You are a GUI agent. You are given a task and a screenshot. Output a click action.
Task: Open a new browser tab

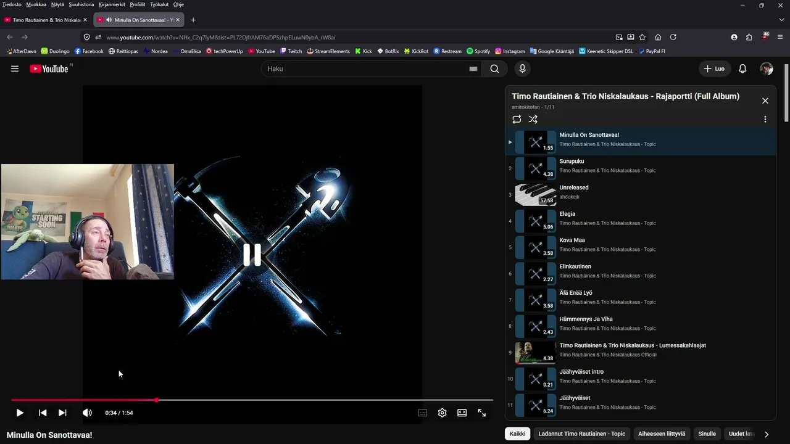pos(193,20)
